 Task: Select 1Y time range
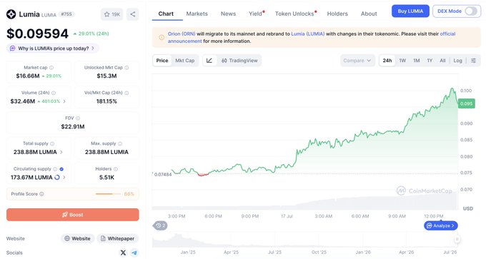(430, 61)
